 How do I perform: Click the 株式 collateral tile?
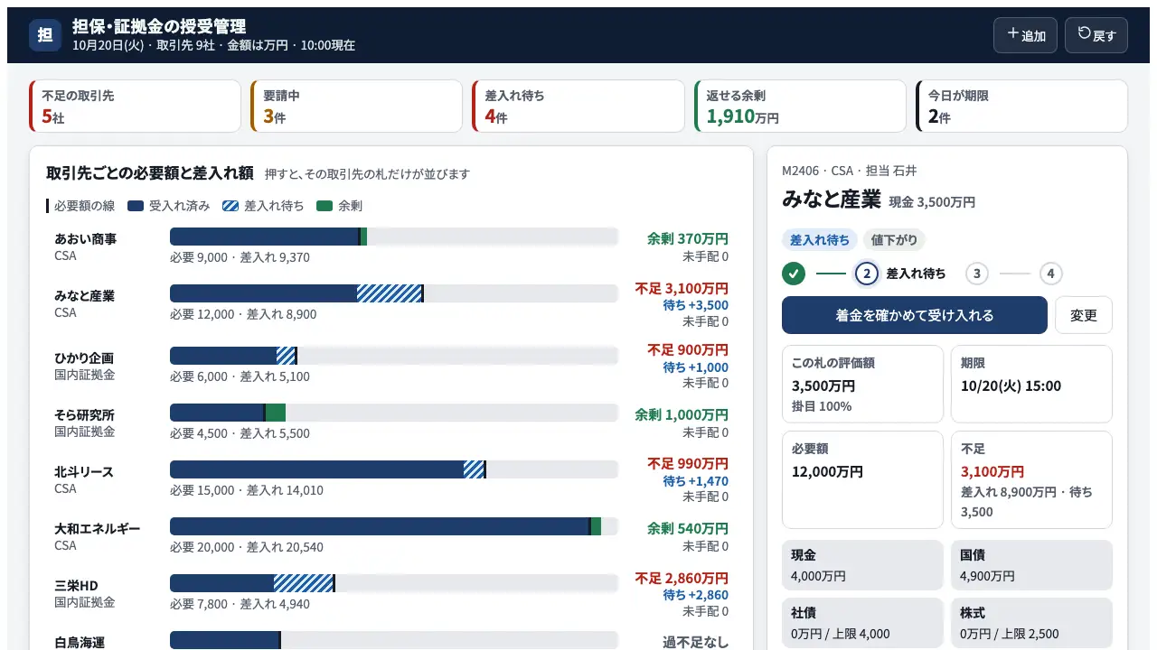point(1031,624)
